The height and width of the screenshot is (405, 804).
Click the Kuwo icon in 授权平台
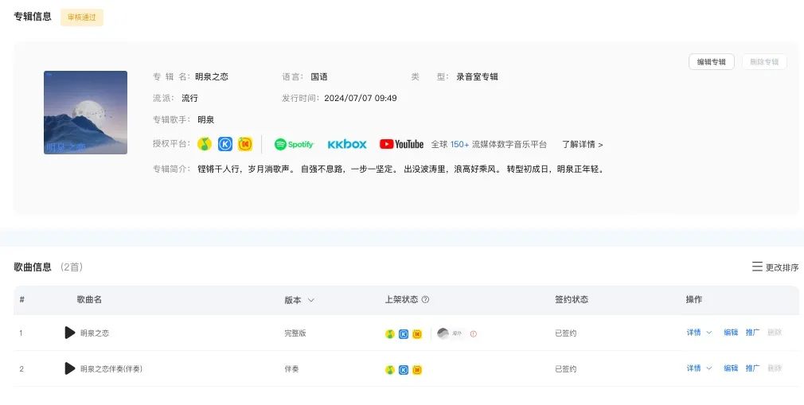245,144
